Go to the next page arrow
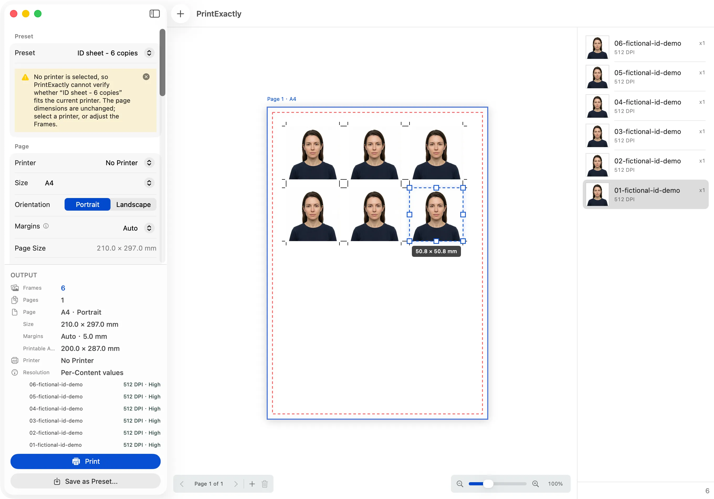The image size is (714, 499). (236, 484)
